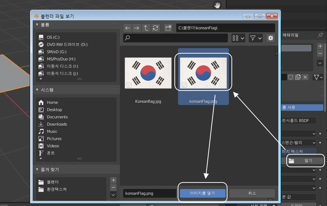Navigate to parent directory
The image size is (327, 206).
146,28
